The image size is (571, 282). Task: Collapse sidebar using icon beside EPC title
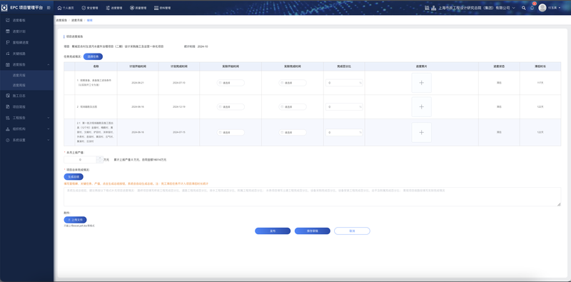click(x=49, y=8)
